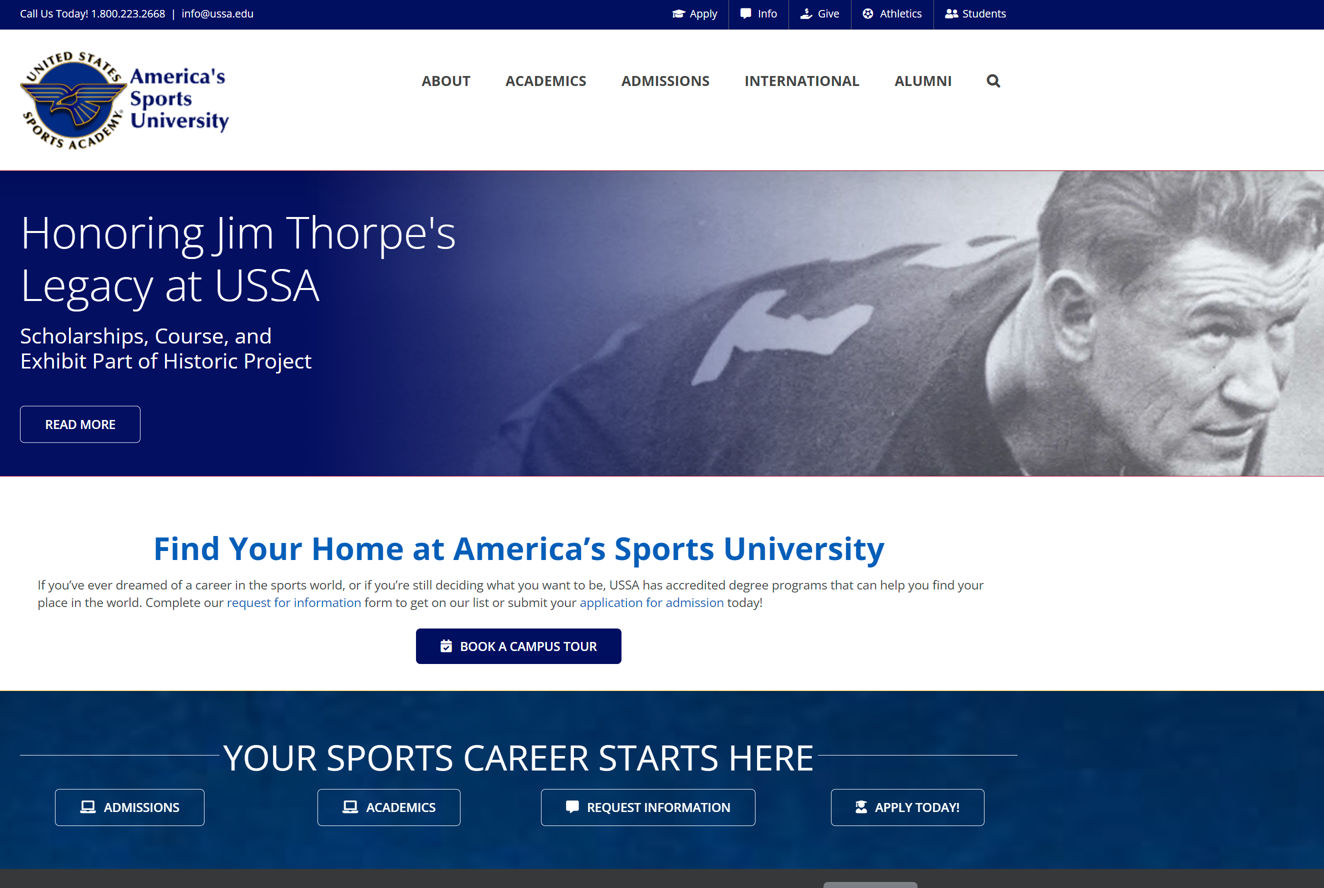Open the application for admission link

click(651, 602)
